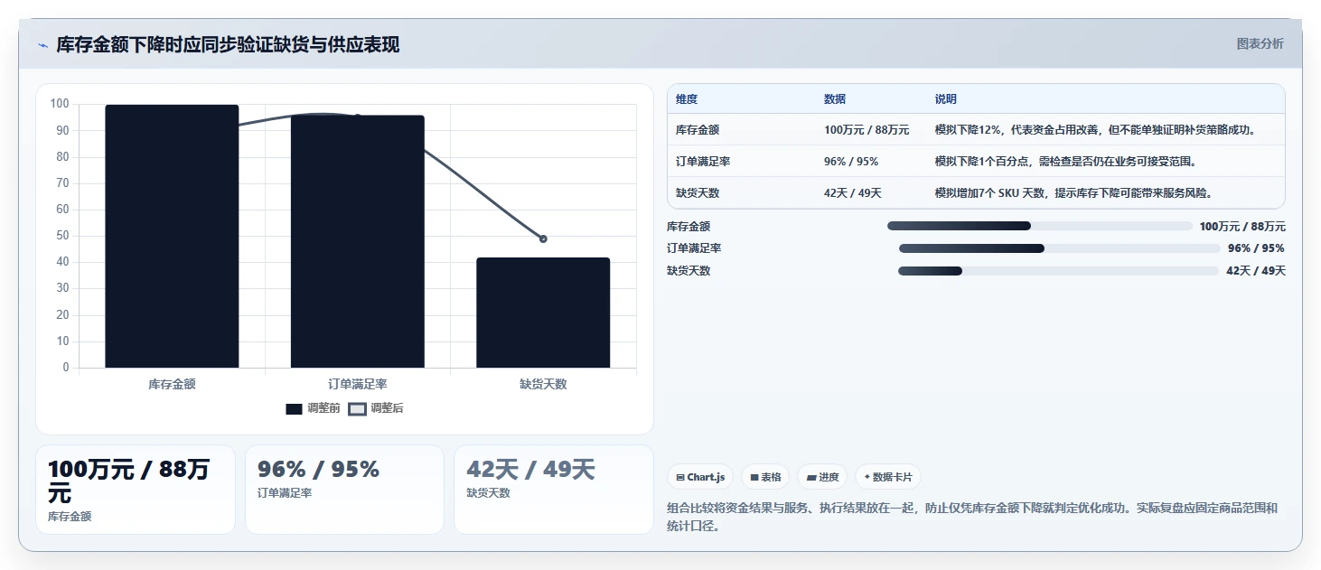Open the 图表分析 label in header
The height and width of the screenshot is (570, 1321).
(x=1260, y=43)
